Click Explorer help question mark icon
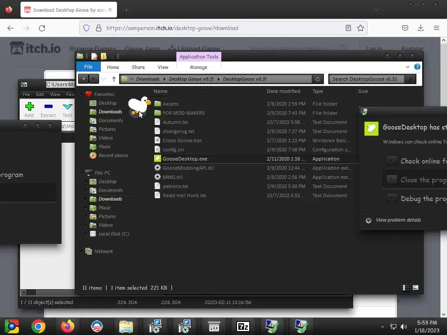This screenshot has height=335, width=447. [417, 67]
